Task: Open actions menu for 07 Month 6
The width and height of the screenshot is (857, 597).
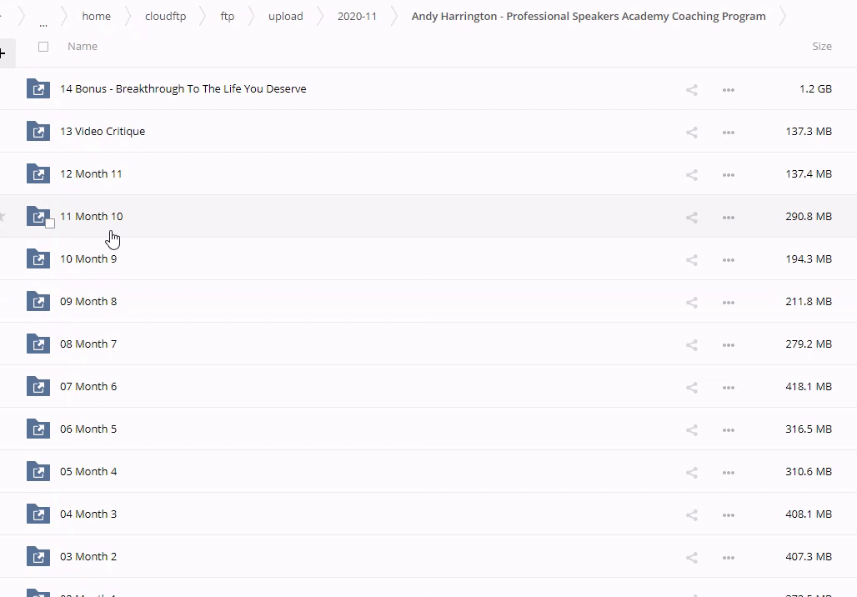Action: coord(728,388)
